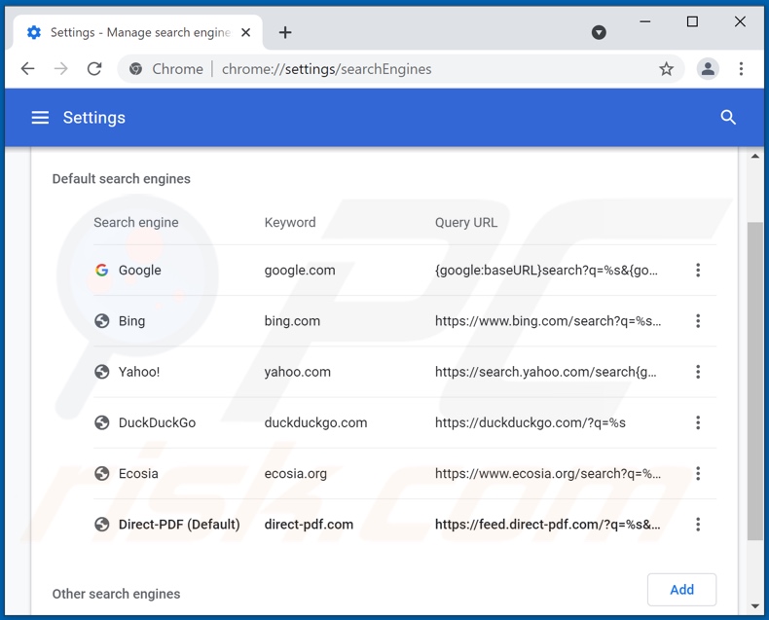The height and width of the screenshot is (620, 769).
Task: Open the user profile avatar
Action: tap(708, 69)
